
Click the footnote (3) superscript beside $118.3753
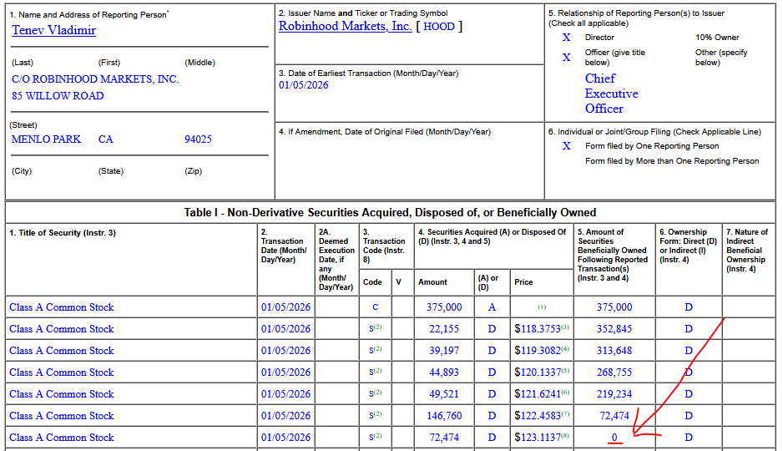coord(565,327)
